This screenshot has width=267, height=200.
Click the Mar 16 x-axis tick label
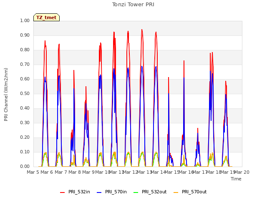(186, 172)
